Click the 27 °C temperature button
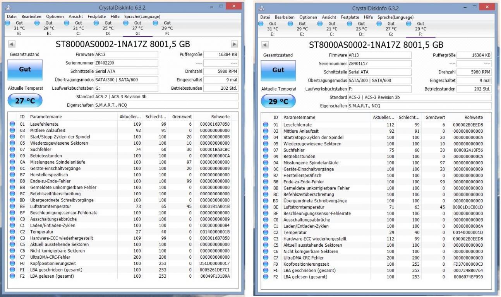This screenshot has width=501, height=297. pos(25,101)
